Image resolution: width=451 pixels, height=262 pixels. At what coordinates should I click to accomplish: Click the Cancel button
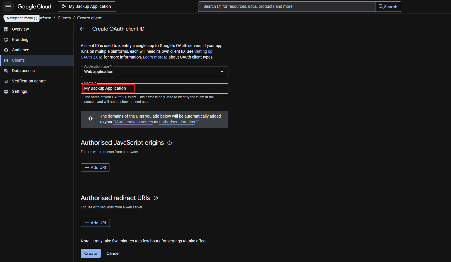113,253
